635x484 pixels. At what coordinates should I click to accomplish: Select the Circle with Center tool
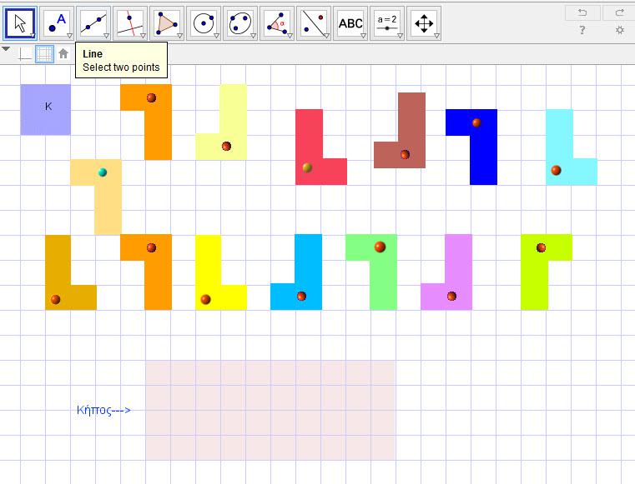pyautogui.click(x=204, y=23)
